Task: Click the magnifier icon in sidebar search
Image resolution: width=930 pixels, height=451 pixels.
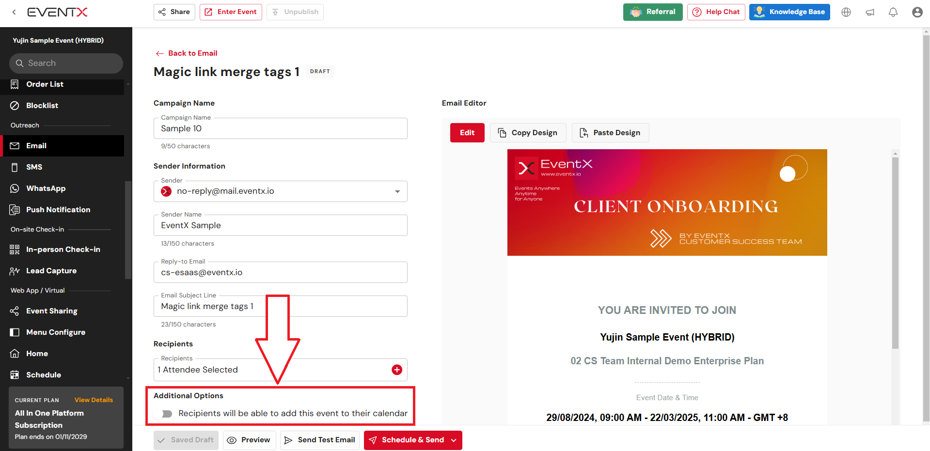Action: coord(19,63)
